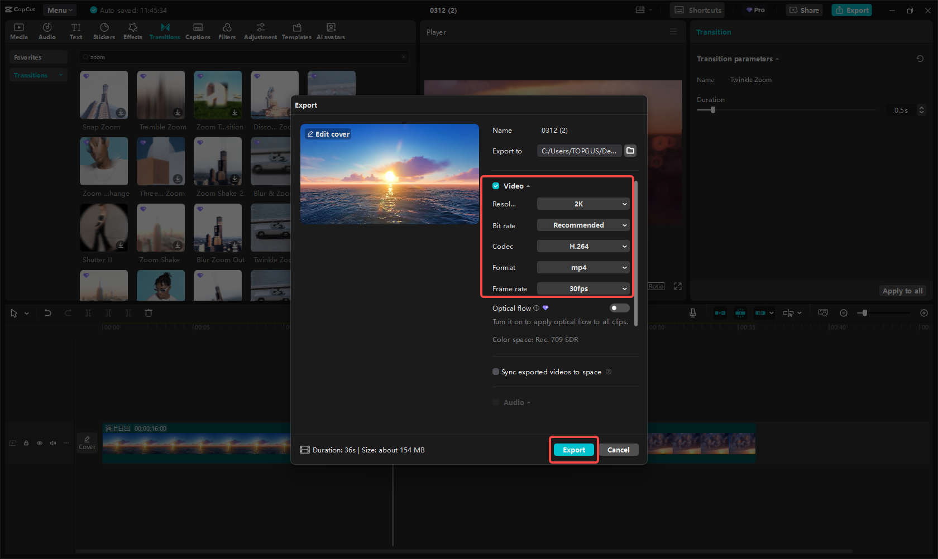This screenshot has width=938, height=559.
Task: Mute the track with speaker icon
Action: point(53,443)
